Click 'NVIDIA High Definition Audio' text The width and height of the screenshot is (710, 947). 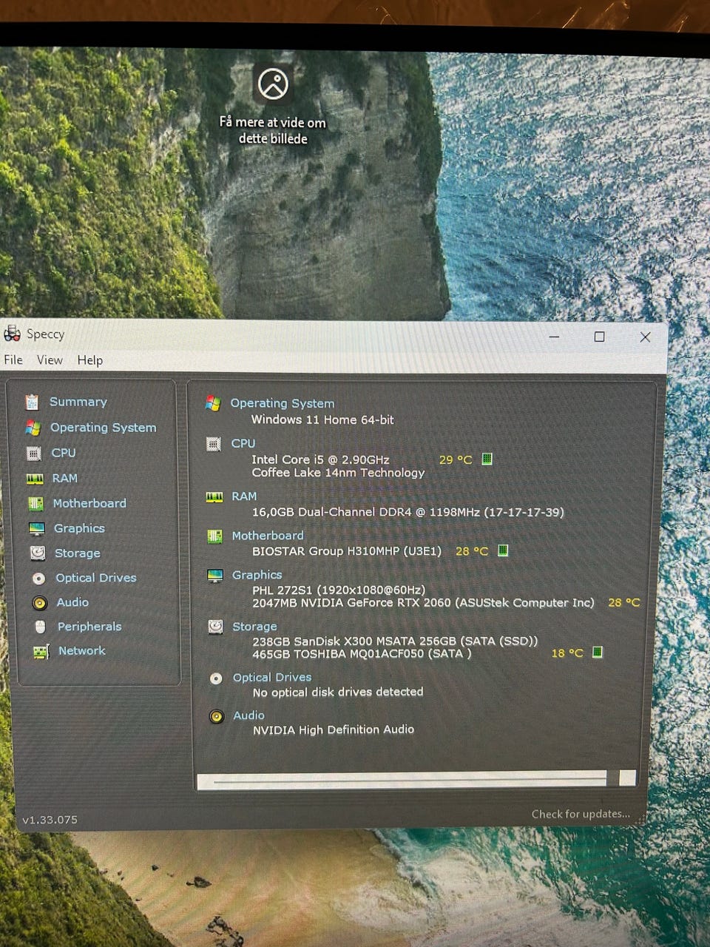coord(334,729)
